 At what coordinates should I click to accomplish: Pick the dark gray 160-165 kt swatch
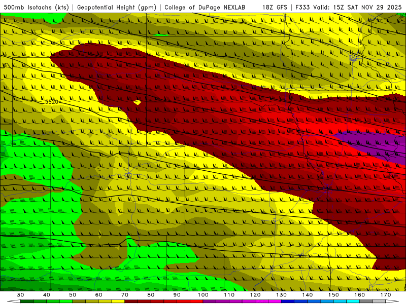point(366,301)
